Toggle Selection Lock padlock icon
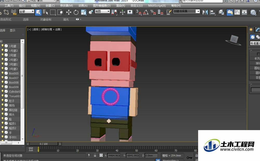Screen dimensions: 260x161 tap(95, 155)
